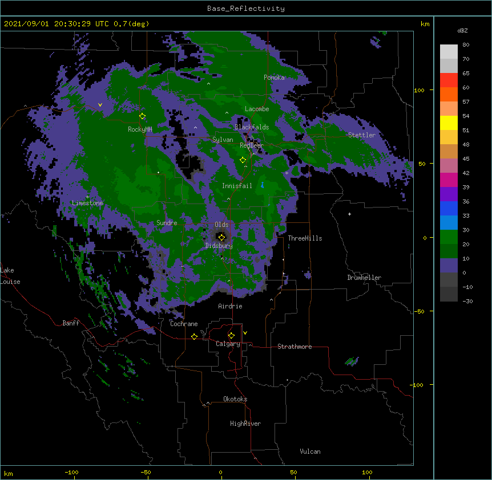Select the Lacombe city label
Screen dimensions: 492x480
click(257, 109)
